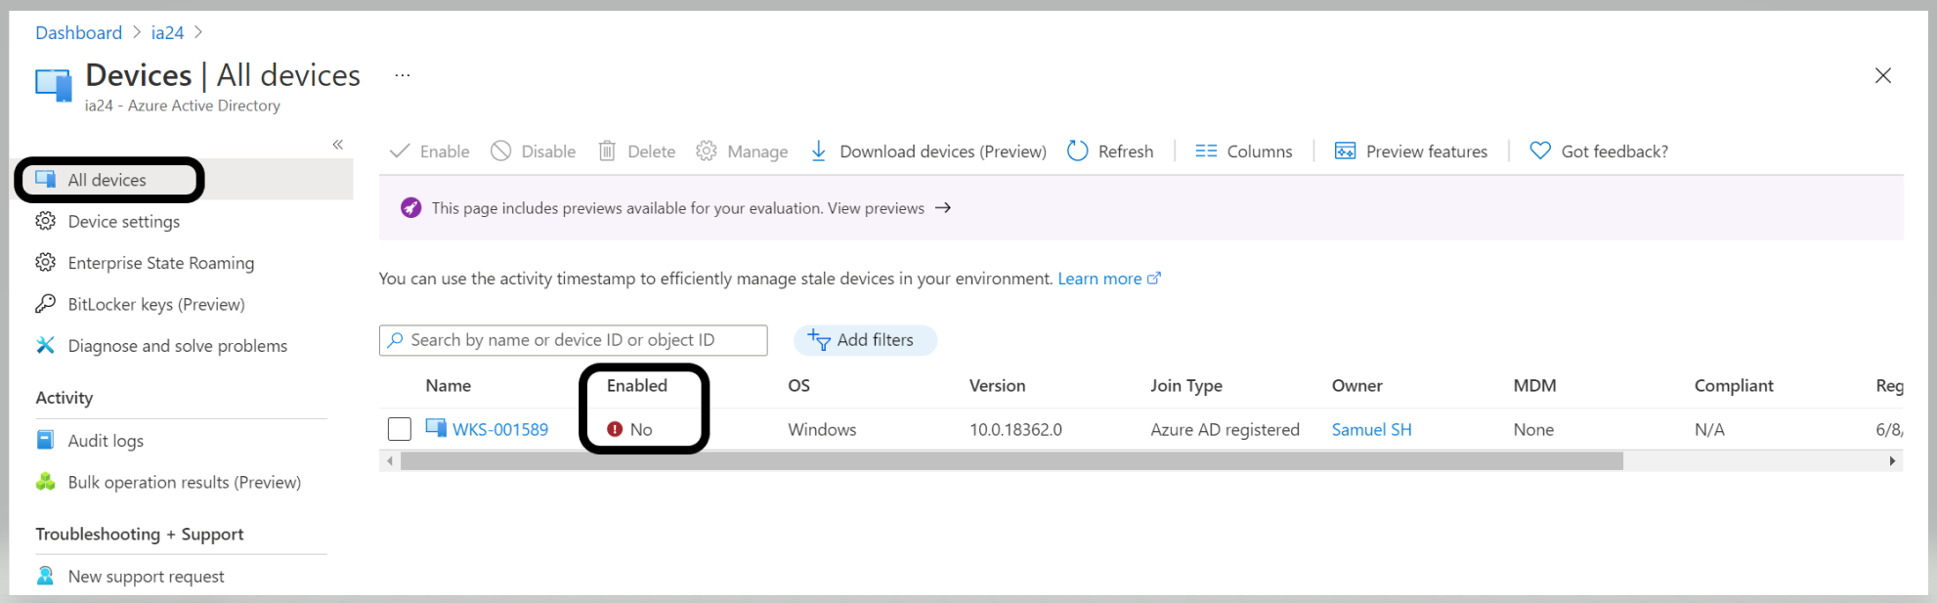The height and width of the screenshot is (603, 1937).
Task: Click the Refresh icon in toolbar
Action: (1077, 151)
